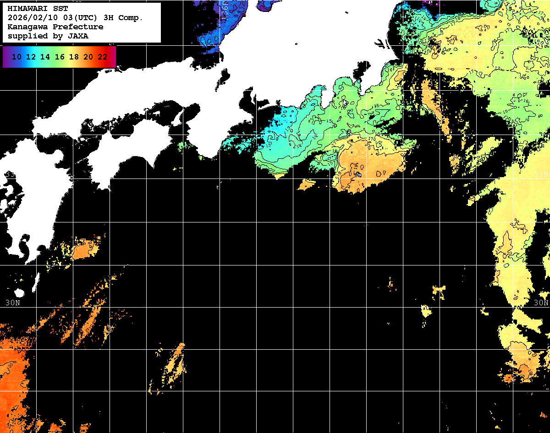Click the 30N latitude label on right edge
The height and width of the screenshot is (433, 550).
pyautogui.click(x=541, y=303)
